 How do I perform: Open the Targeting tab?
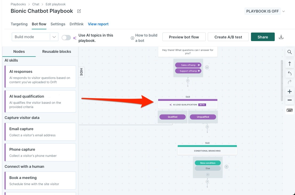[x=19, y=24]
